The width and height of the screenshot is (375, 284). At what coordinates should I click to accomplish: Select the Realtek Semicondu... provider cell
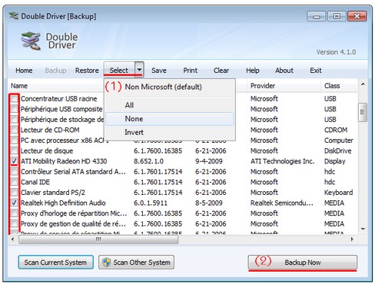coord(282,203)
